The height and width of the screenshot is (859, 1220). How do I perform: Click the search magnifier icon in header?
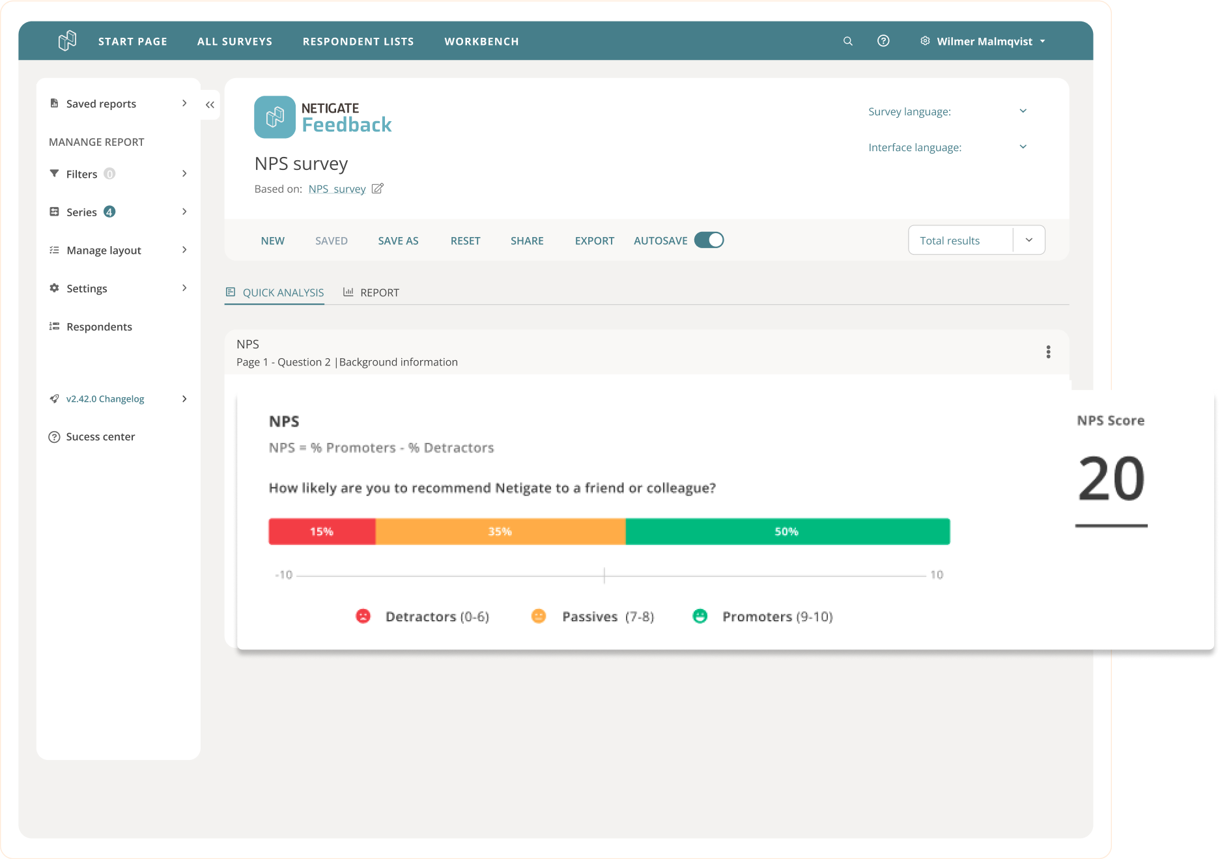click(847, 41)
